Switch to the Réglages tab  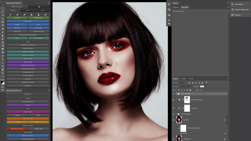coord(176,7)
